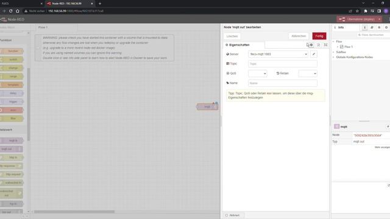This screenshot has height=219, width=390.
Task: Expand Globale Konfigurations-Nodes section
Action: 333,57
